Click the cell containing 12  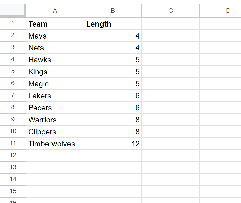pyautogui.click(x=113, y=143)
